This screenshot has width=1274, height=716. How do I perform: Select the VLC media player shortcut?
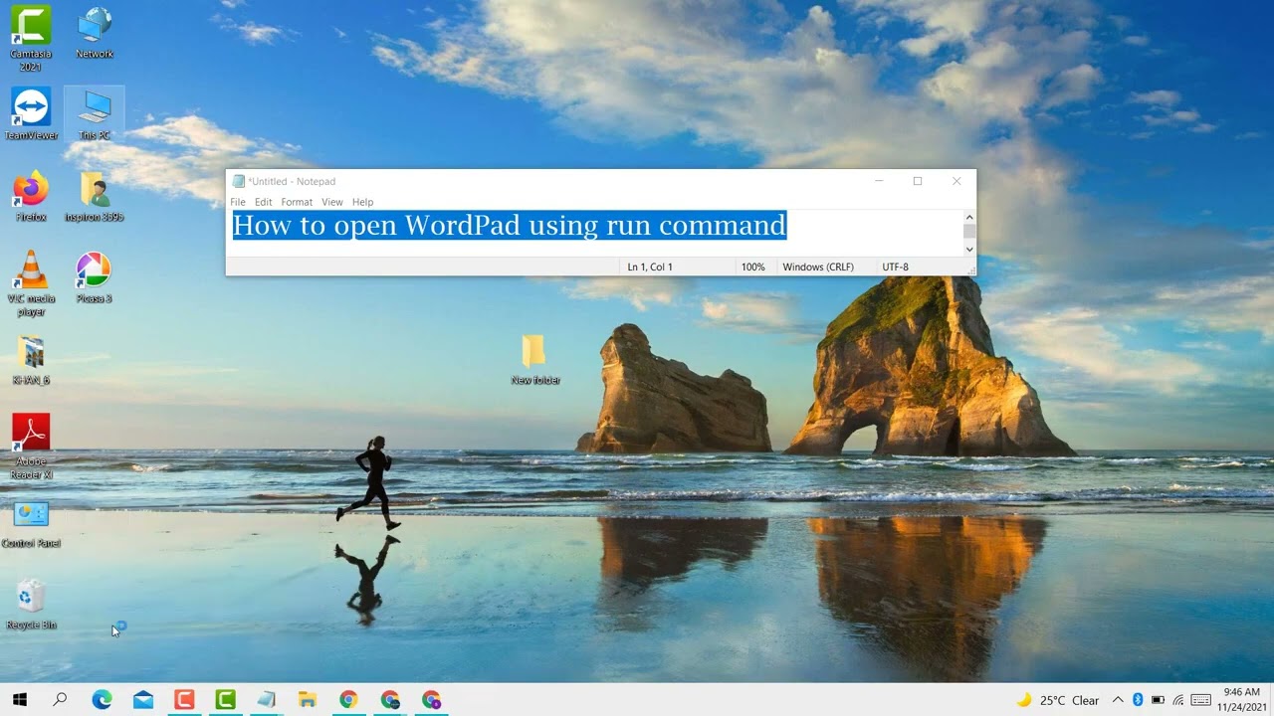pos(31,283)
